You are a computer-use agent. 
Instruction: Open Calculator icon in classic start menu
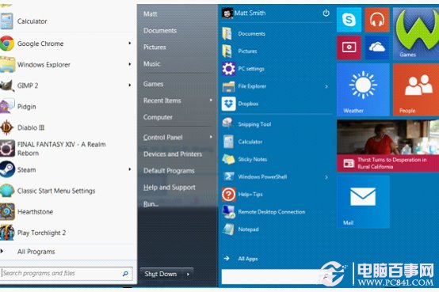coord(6,21)
